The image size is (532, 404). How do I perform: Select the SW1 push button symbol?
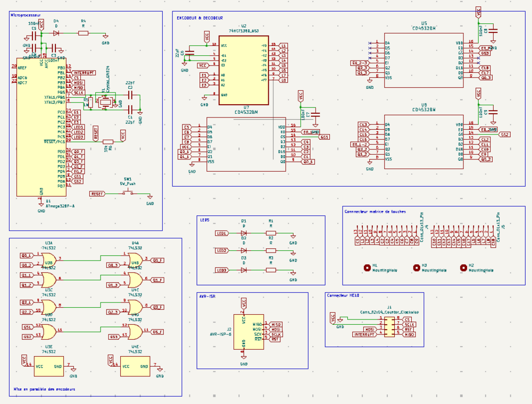128,193
